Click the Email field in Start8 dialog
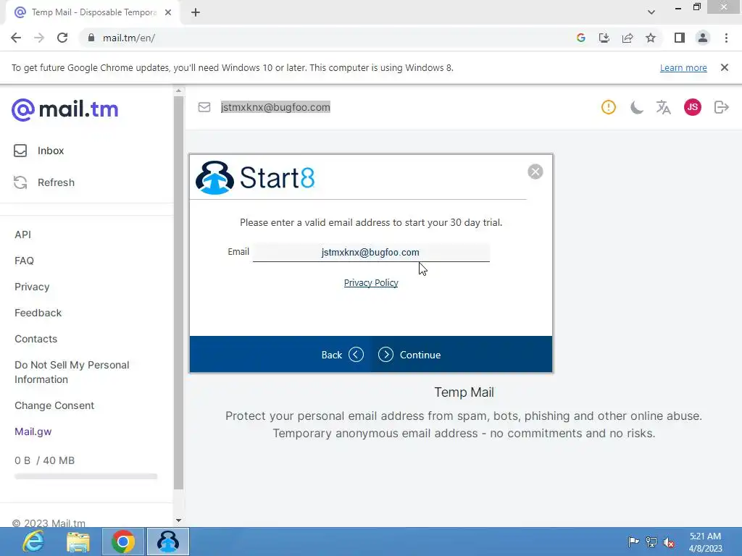742x556 pixels. 371,253
